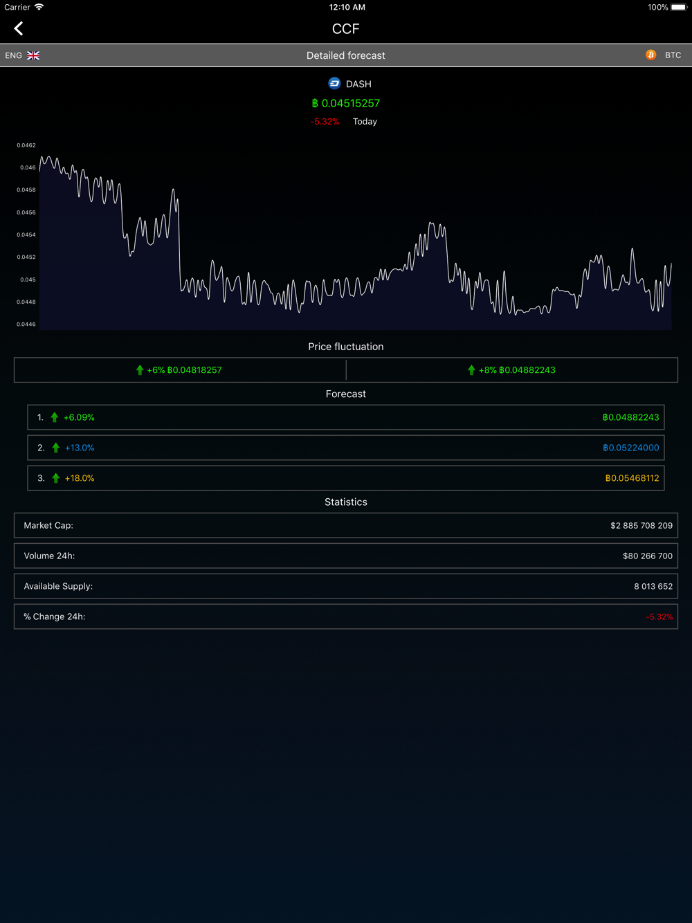Change currency via BTC label
The width and height of the screenshot is (692, 923).
[673, 55]
